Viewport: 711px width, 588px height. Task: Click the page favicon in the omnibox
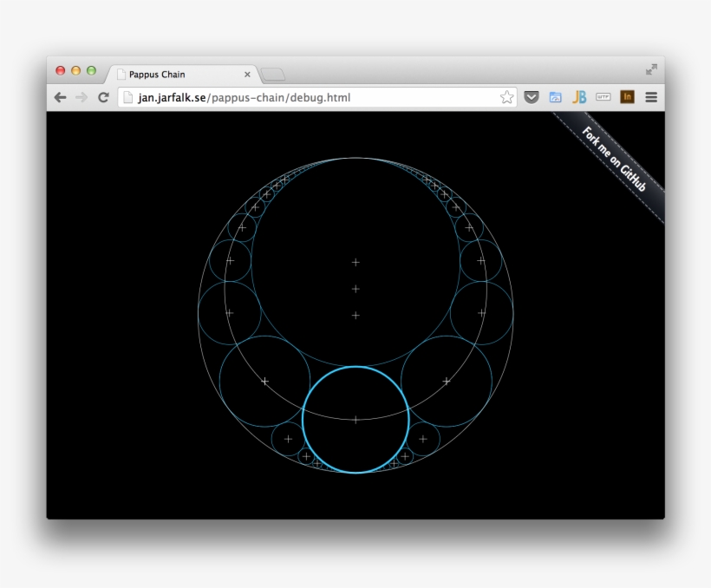click(127, 97)
